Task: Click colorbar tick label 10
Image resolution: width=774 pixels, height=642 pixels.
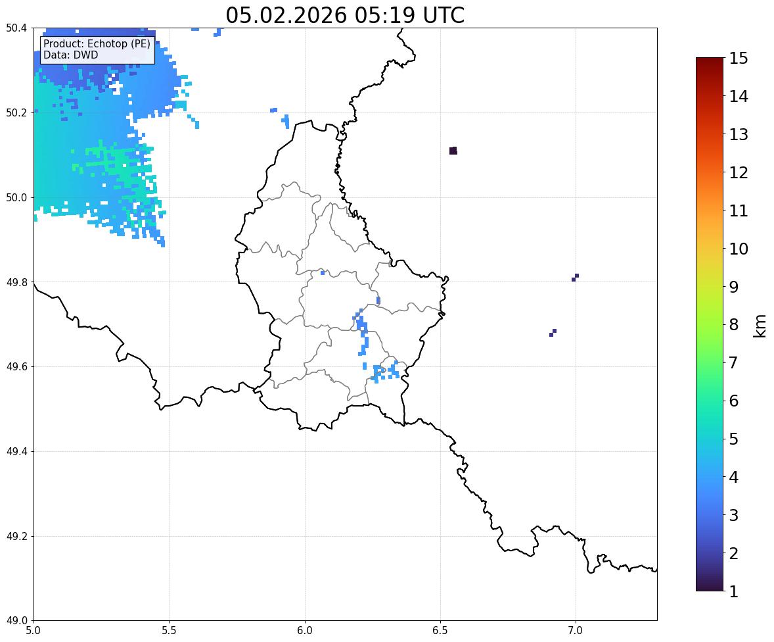Action: [739, 249]
